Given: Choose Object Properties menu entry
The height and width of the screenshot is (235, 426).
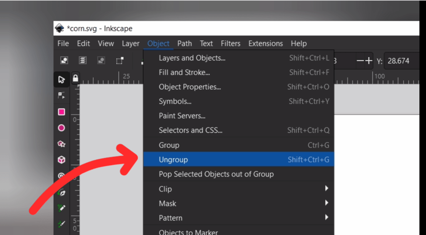Looking at the screenshot, I should coord(239,87).
